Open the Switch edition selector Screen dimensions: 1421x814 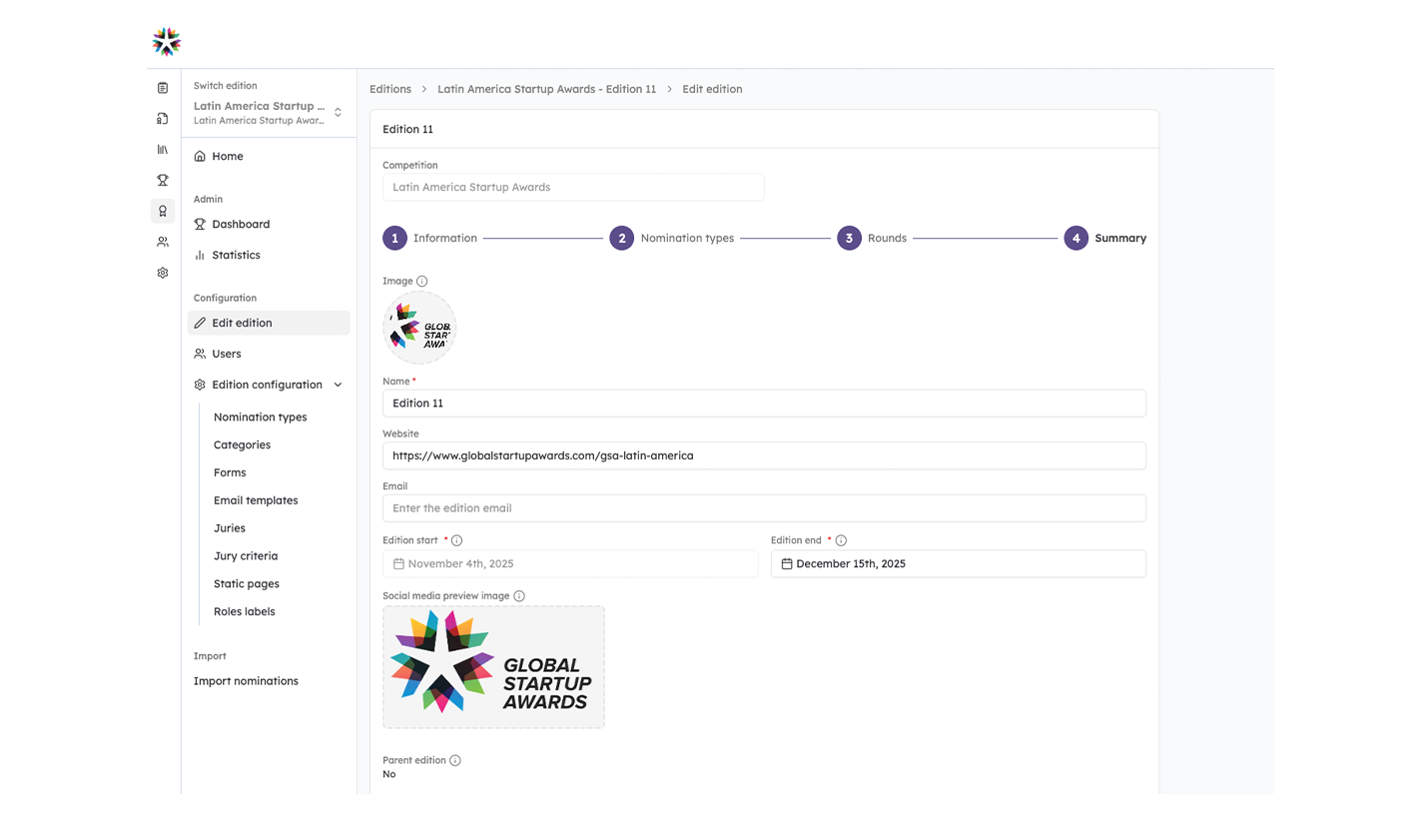pos(269,112)
